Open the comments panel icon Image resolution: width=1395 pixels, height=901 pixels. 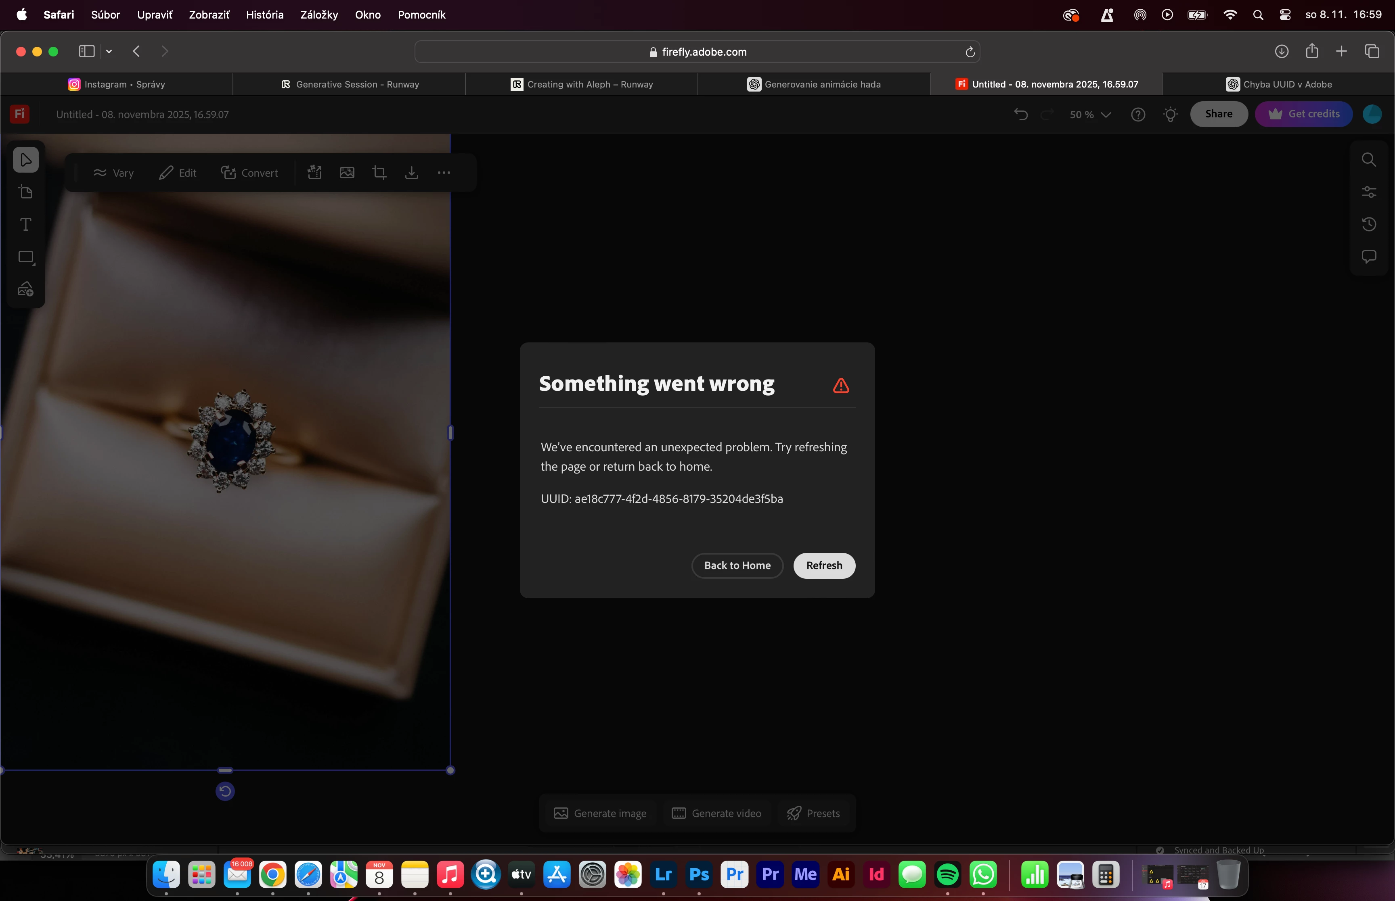(1369, 256)
